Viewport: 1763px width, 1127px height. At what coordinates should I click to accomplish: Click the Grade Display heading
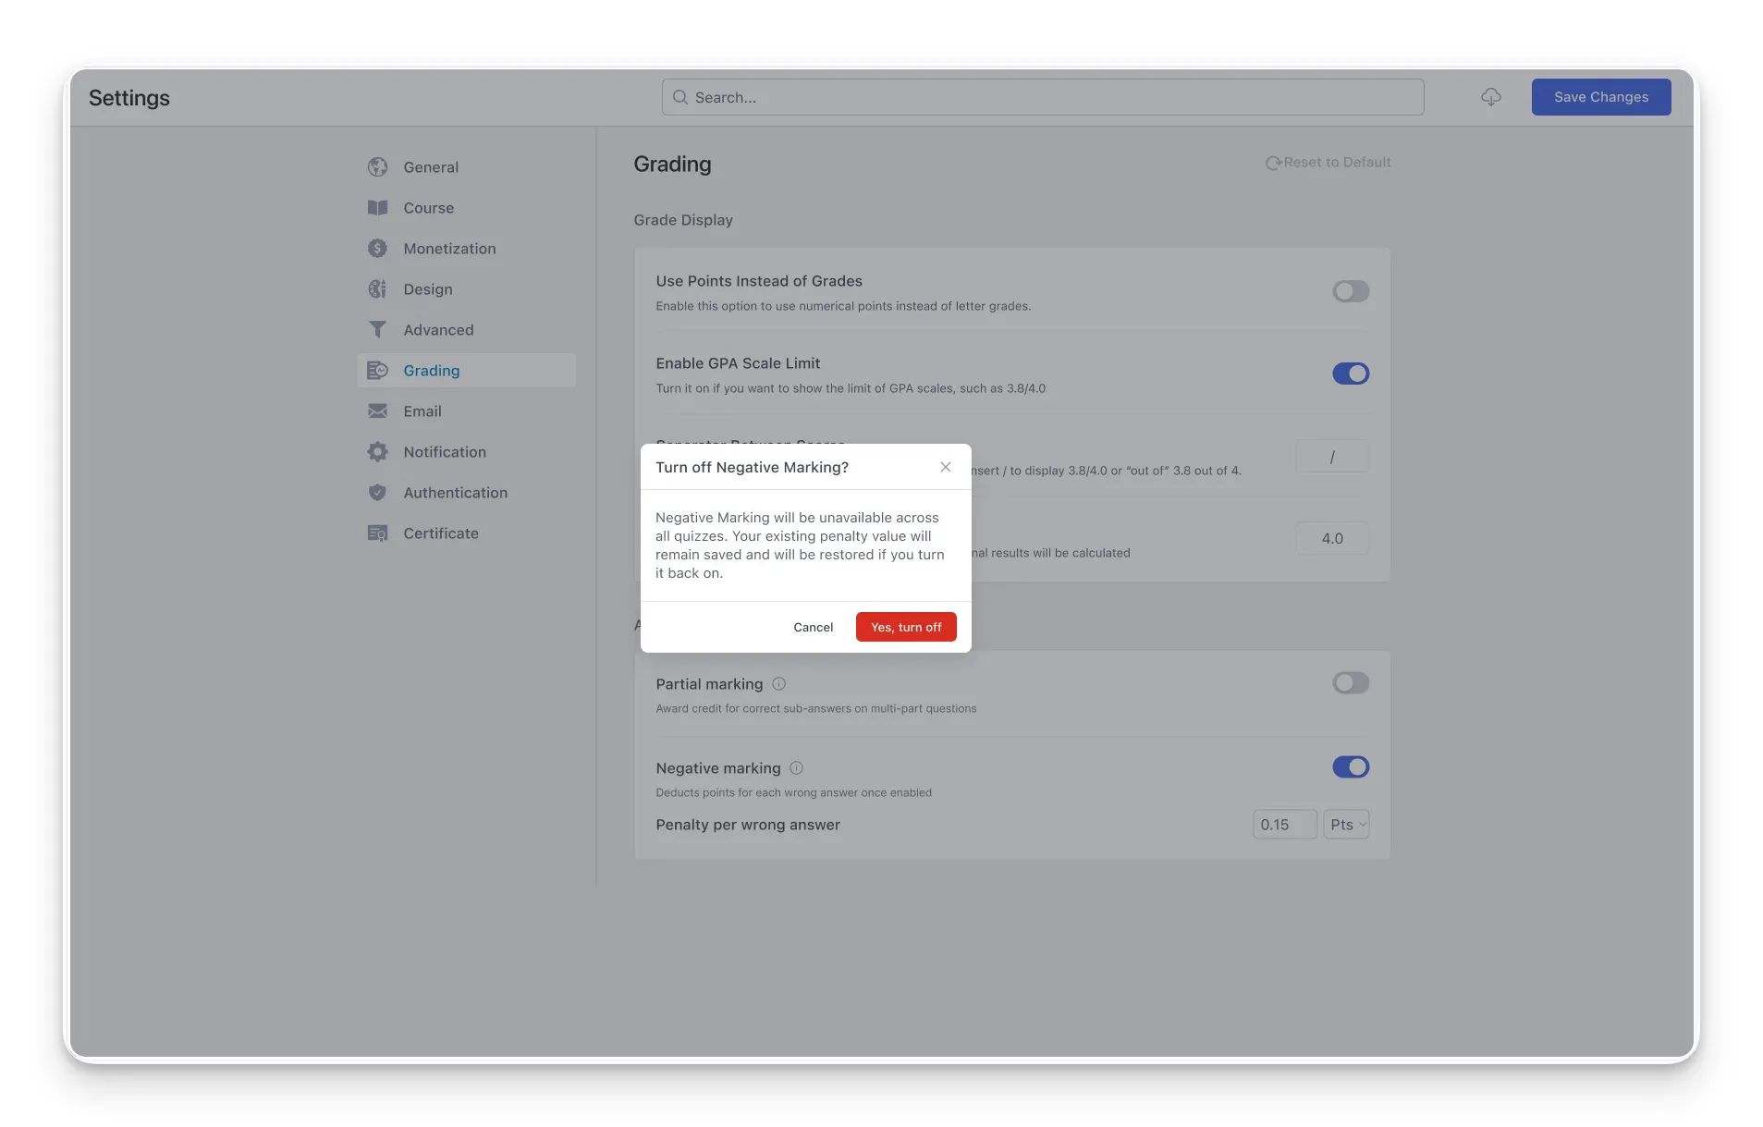683,220
